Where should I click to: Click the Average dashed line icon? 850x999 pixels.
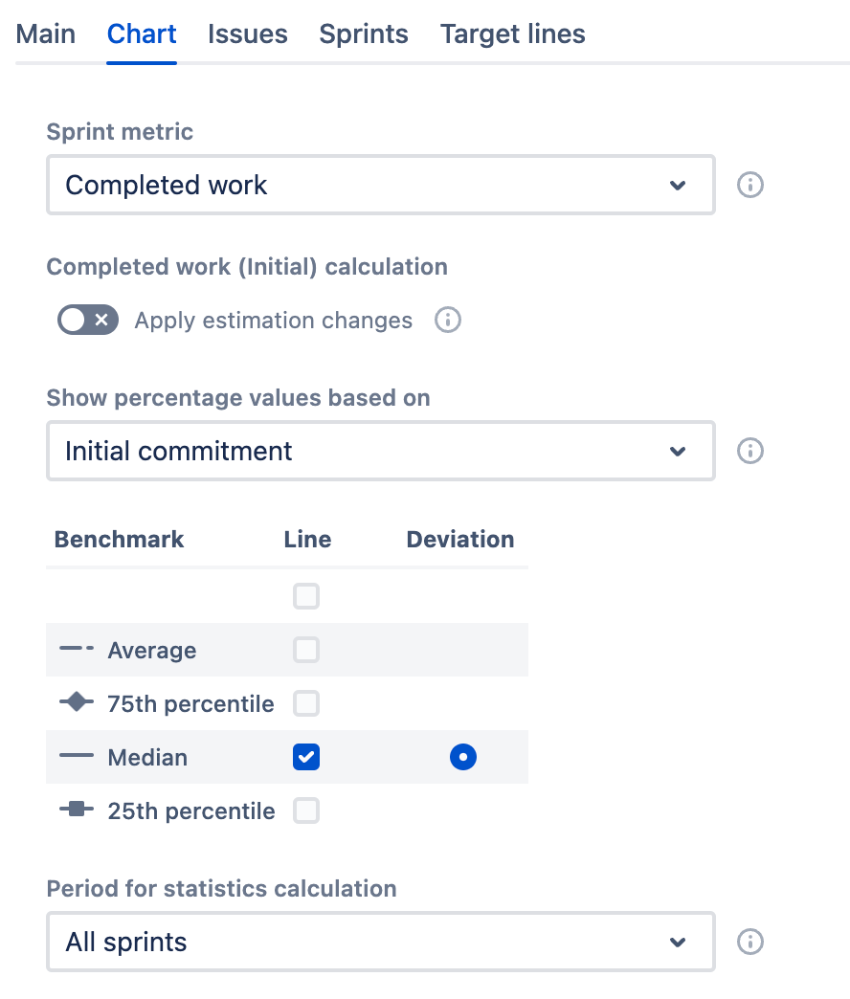point(77,649)
